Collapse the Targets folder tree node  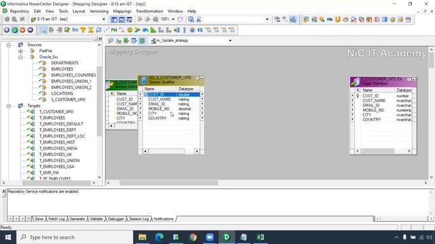pyautogui.click(x=9, y=106)
